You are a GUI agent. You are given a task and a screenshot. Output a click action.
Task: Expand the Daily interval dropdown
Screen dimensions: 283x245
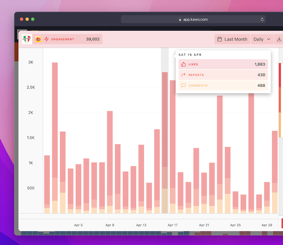point(262,39)
